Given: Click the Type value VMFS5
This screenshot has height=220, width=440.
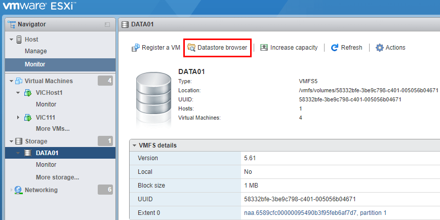Looking at the screenshot, I should point(308,82).
